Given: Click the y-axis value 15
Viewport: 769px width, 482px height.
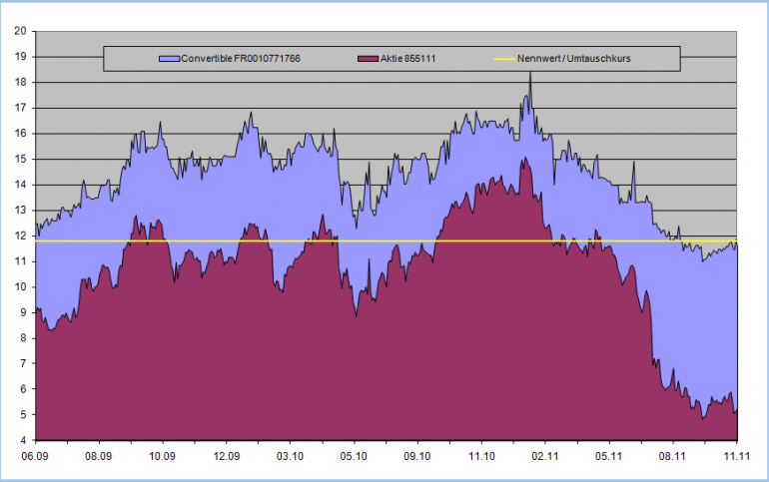Looking at the screenshot, I should coord(20,160).
